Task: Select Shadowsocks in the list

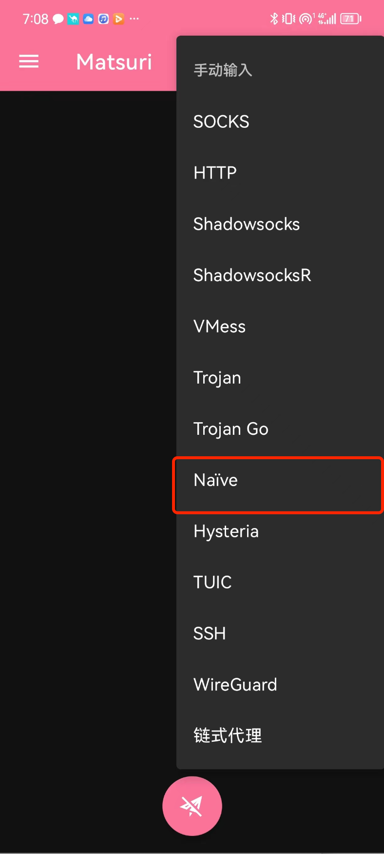Action: click(247, 224)
